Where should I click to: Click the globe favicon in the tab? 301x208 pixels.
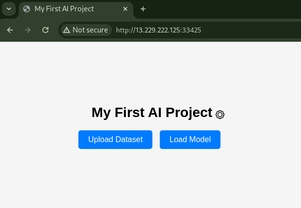point(27,9)
